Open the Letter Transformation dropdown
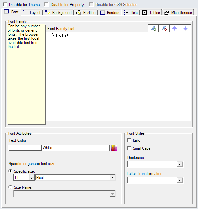This screenshot has width=198, height=209. click(x=155, y=180)
